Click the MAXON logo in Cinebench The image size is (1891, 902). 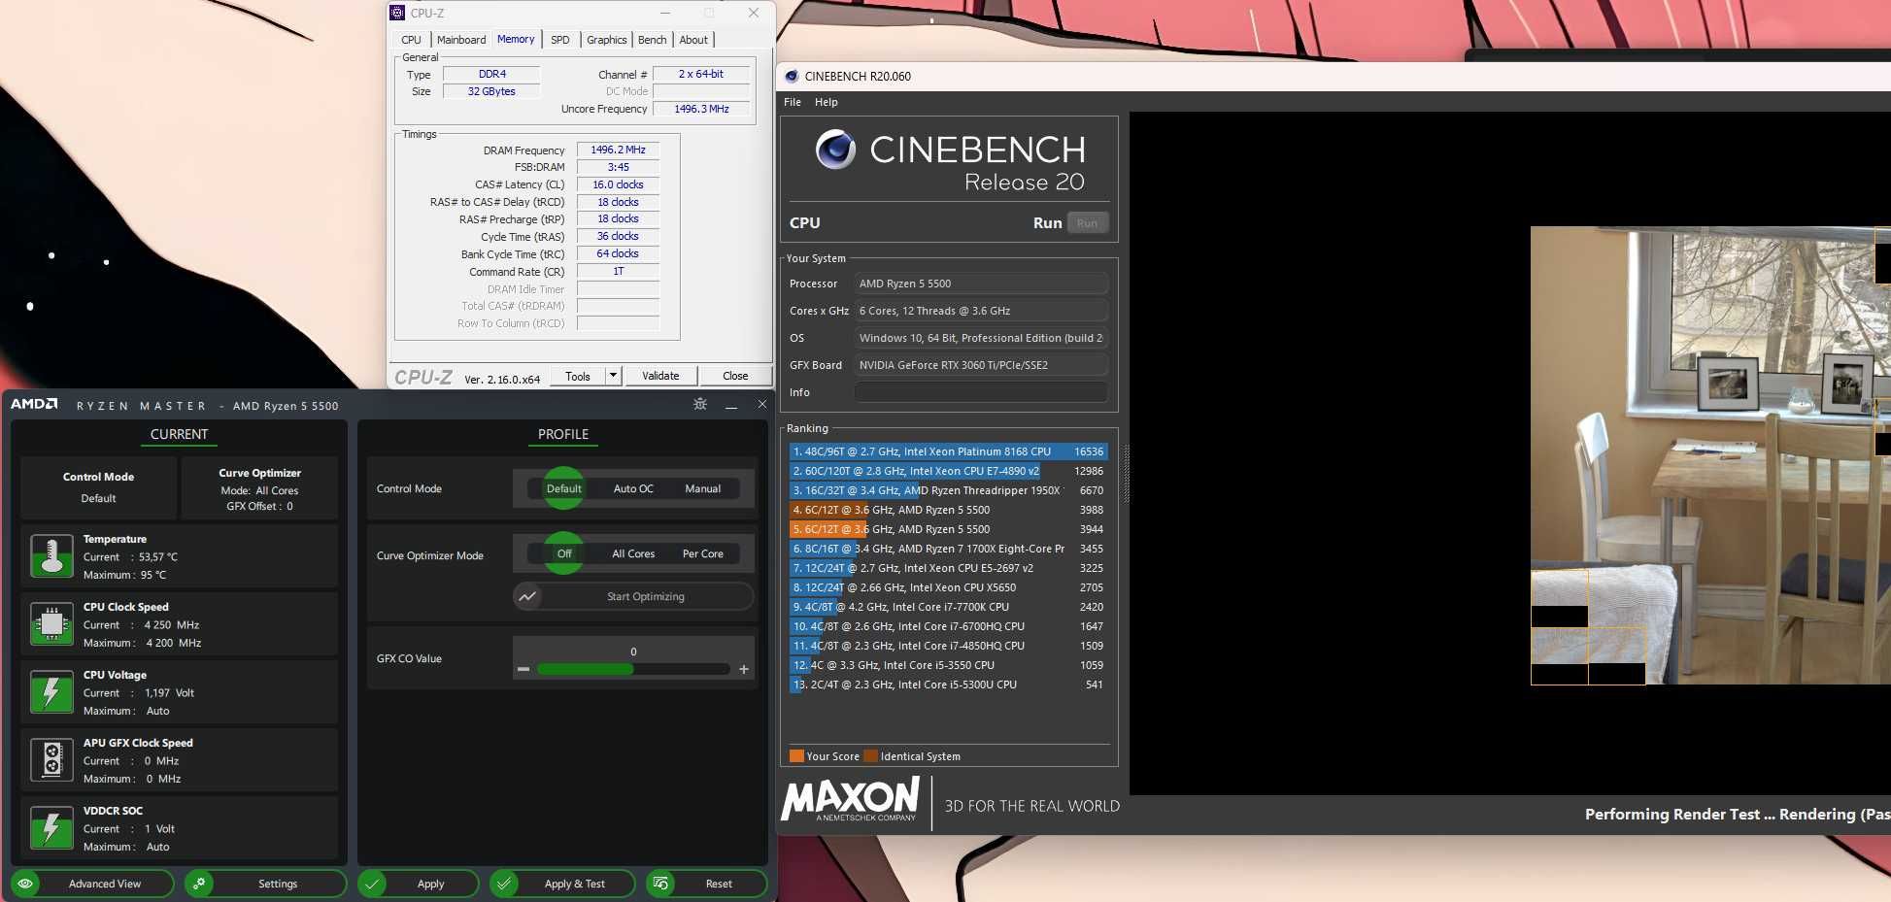click(x=850, y=799)
